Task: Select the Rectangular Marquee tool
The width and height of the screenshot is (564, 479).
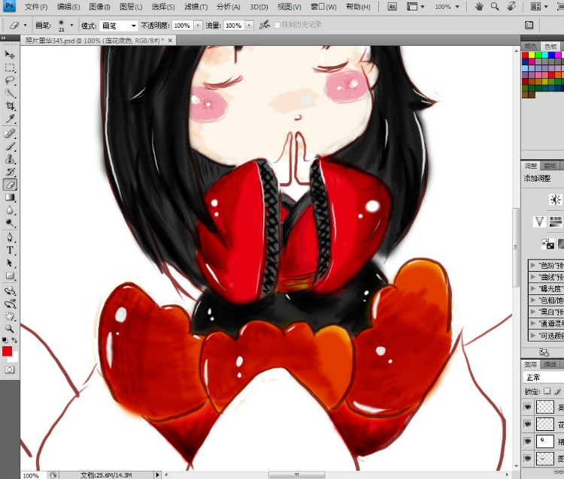Action: click(x=10, y=68)
